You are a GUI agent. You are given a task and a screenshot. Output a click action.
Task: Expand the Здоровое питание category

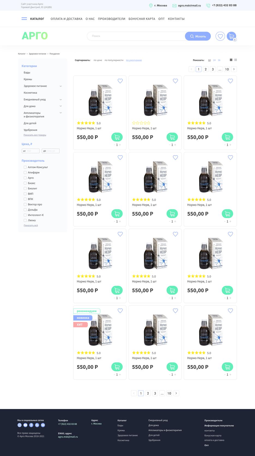pos(61,86)
